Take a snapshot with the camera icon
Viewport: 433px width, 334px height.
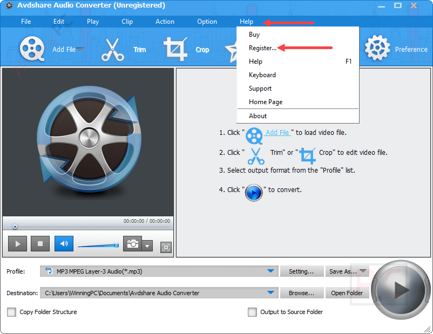coord(133,243)
